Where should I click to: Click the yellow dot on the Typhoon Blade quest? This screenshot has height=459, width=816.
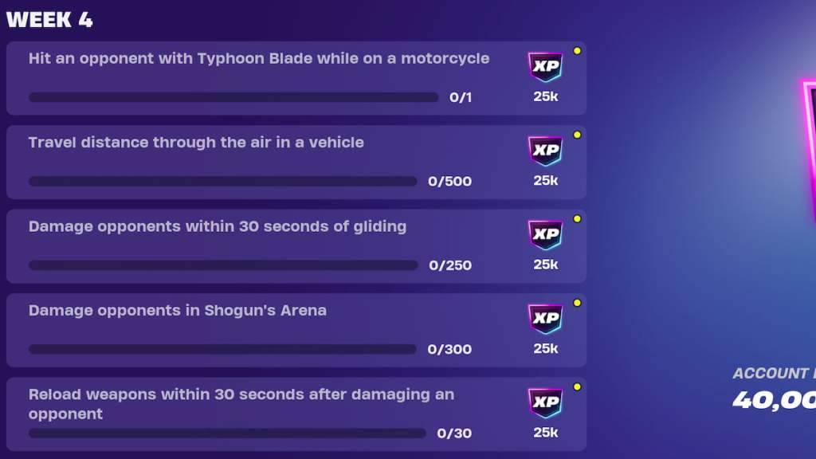578,50
